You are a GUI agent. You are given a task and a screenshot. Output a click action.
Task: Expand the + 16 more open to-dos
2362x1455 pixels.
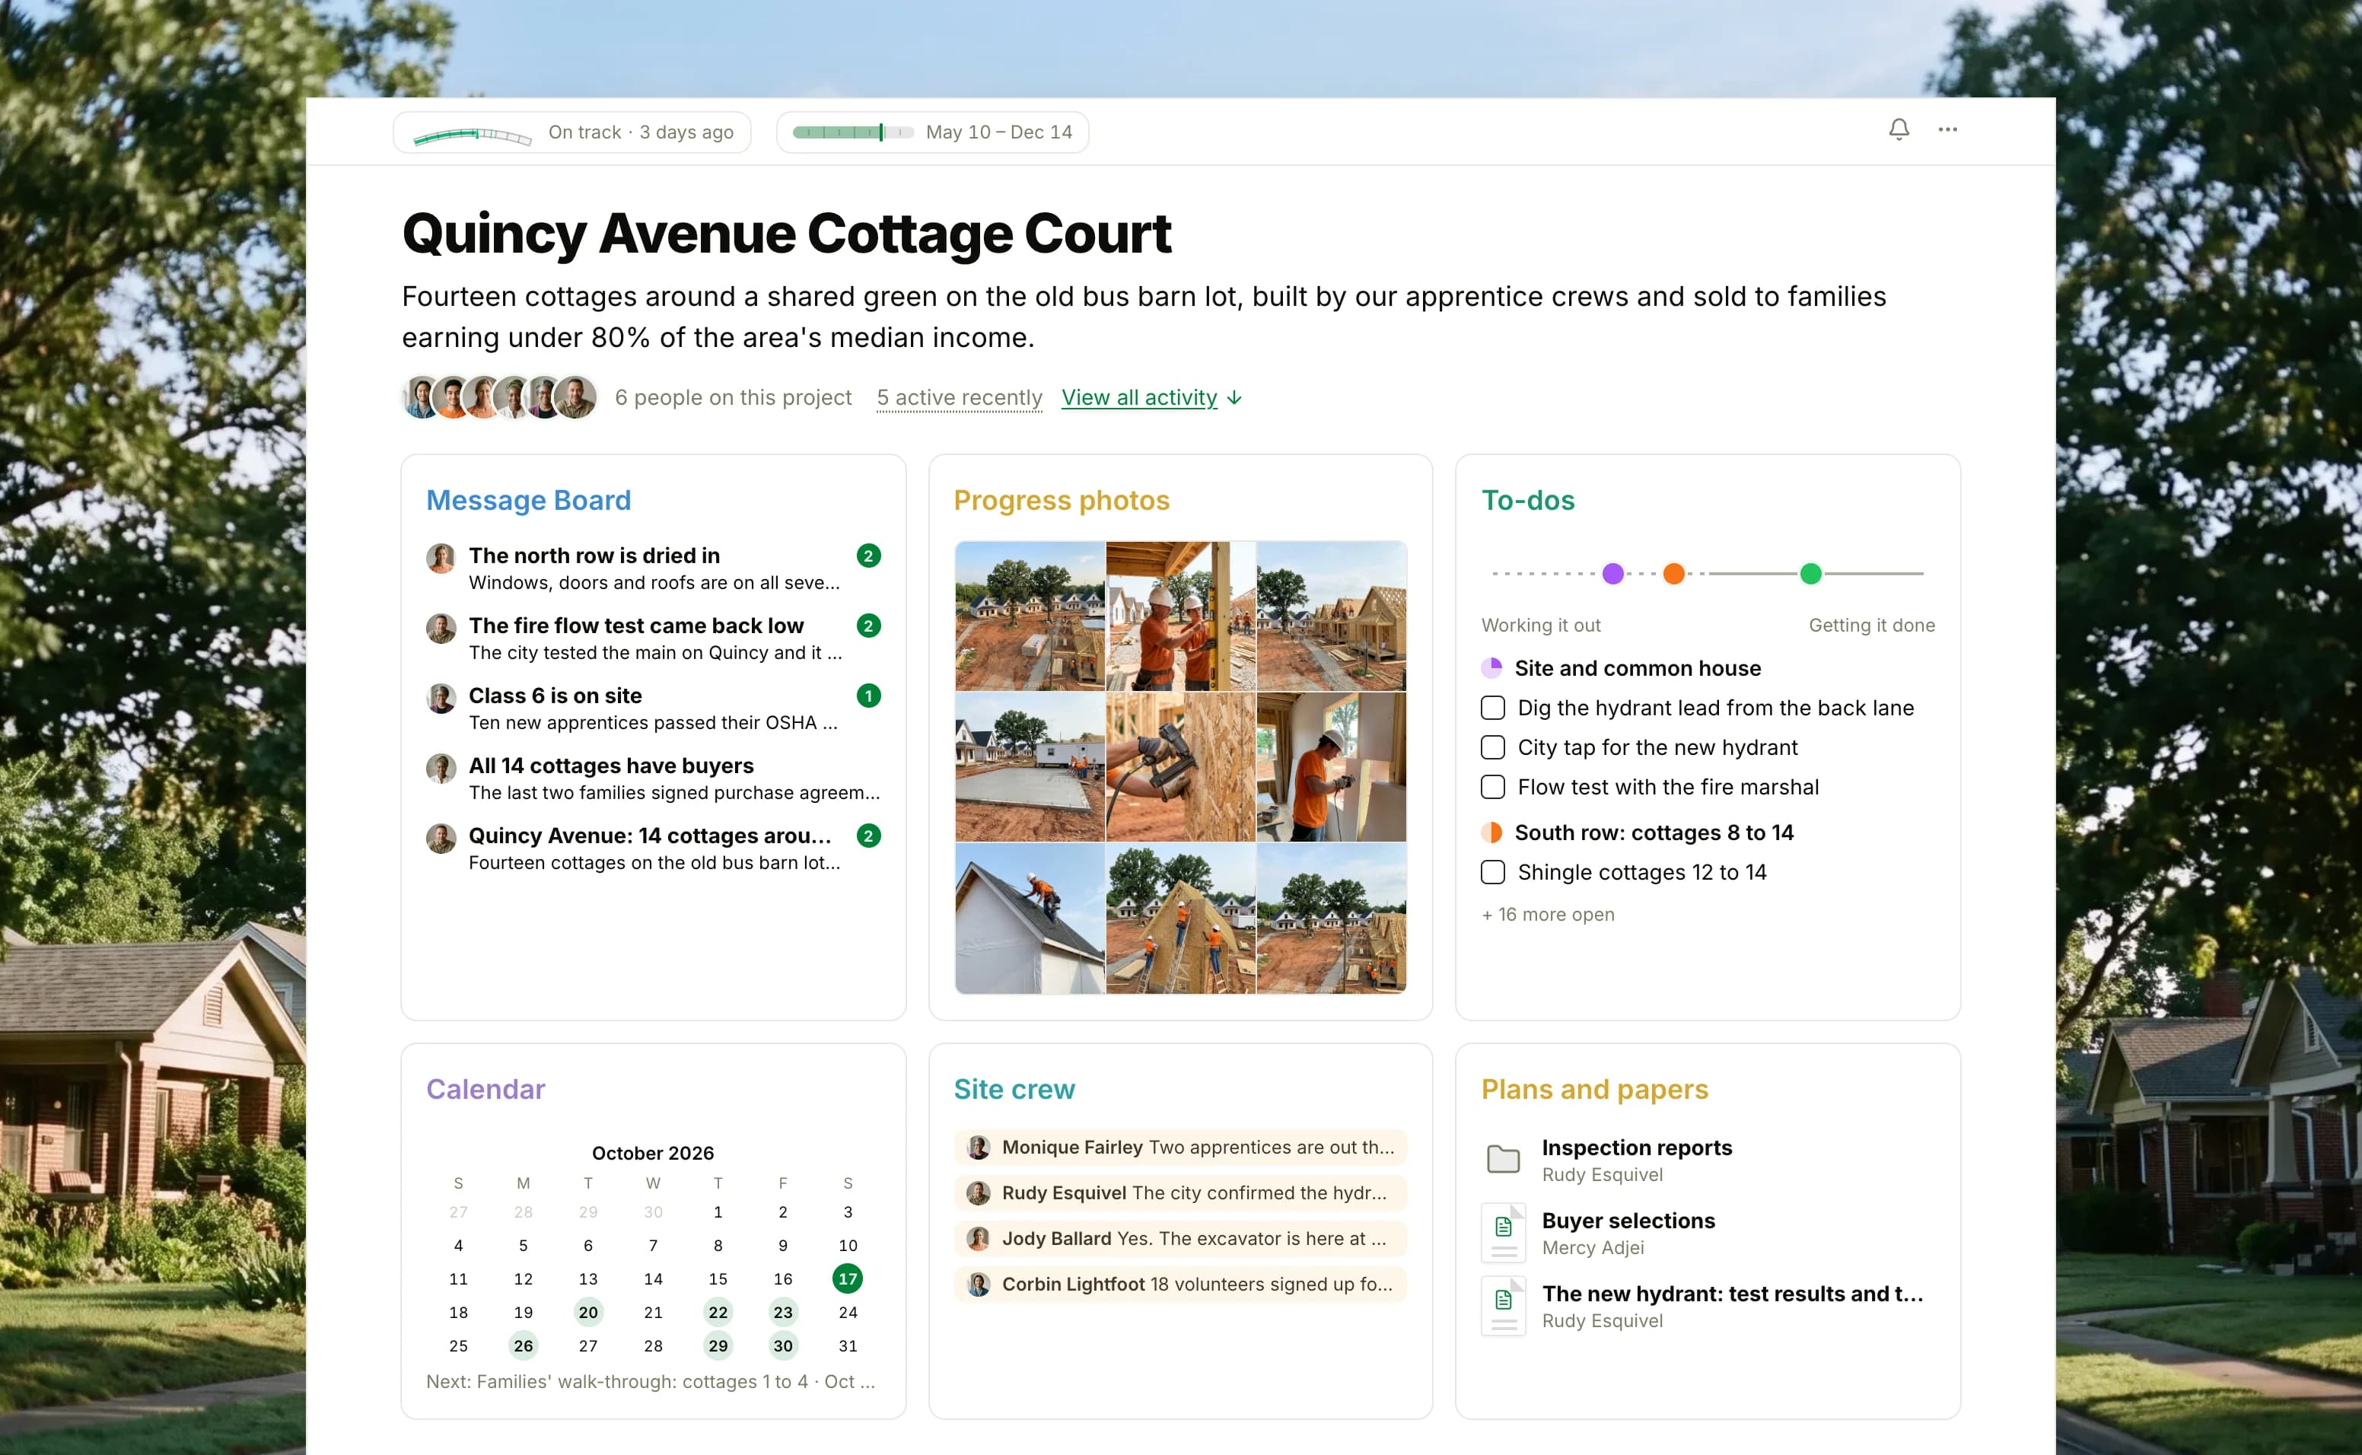pos(1548,914)
